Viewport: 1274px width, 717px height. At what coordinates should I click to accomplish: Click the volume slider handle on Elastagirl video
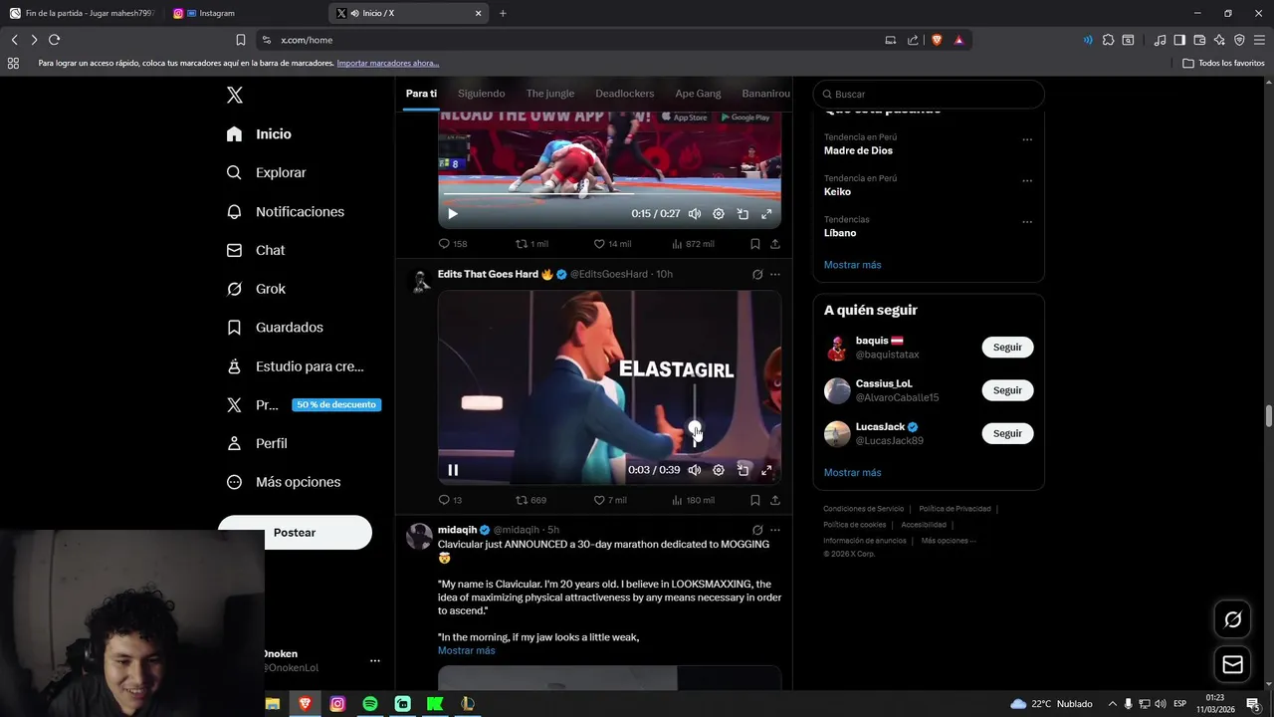click(695, 428)
